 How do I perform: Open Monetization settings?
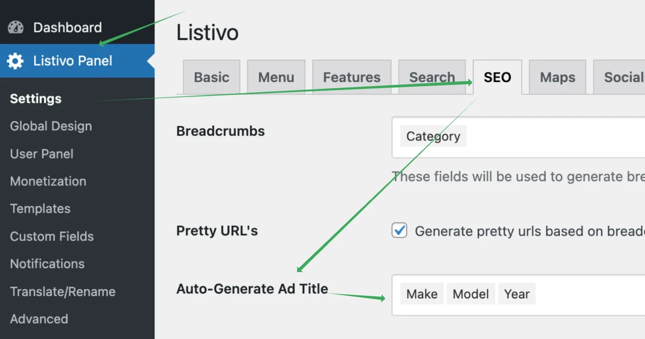coord(48,181)
